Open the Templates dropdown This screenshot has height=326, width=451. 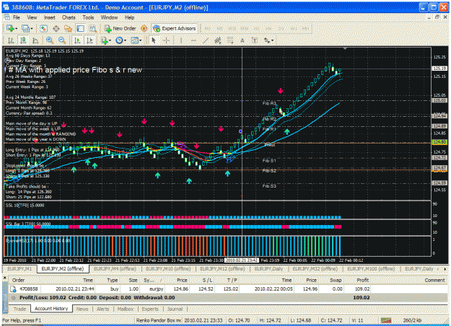[x=136, y=40]
